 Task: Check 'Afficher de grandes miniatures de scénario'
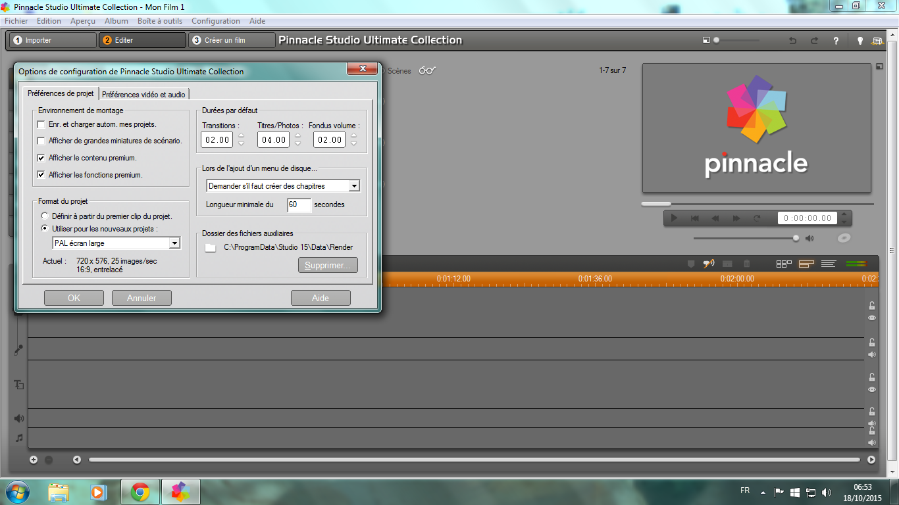pos(41,141)
